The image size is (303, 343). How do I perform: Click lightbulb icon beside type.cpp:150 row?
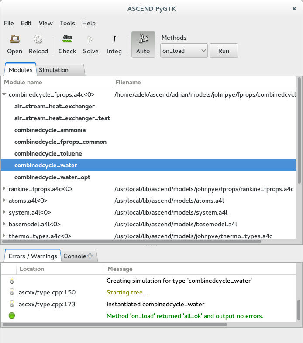[x=12, y=292]
